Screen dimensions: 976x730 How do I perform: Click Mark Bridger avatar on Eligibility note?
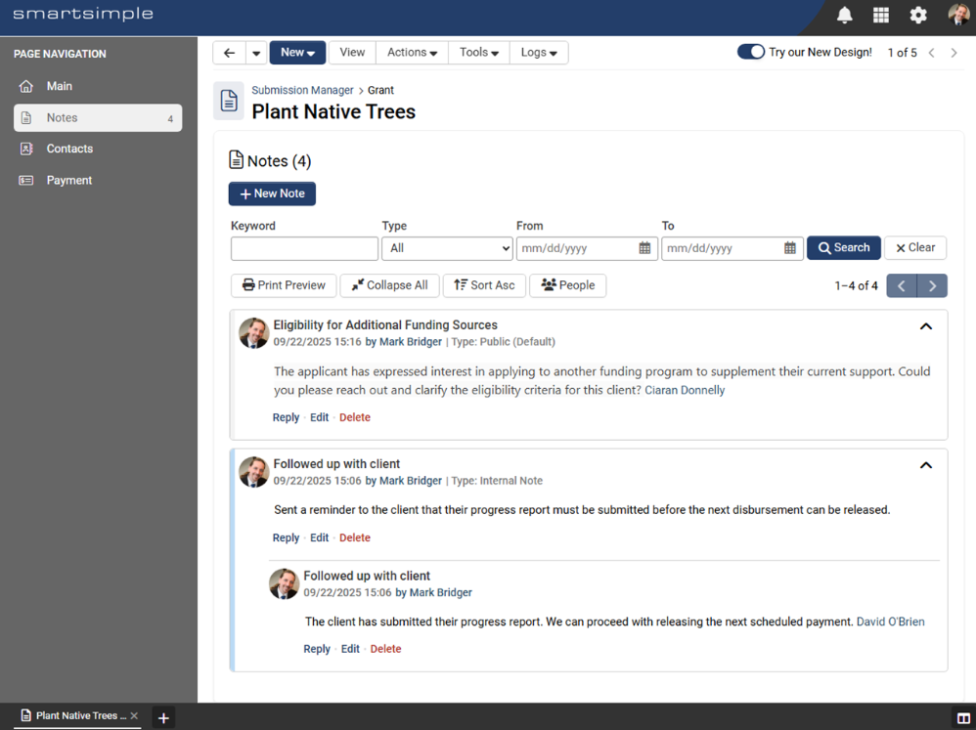[254, 333]
